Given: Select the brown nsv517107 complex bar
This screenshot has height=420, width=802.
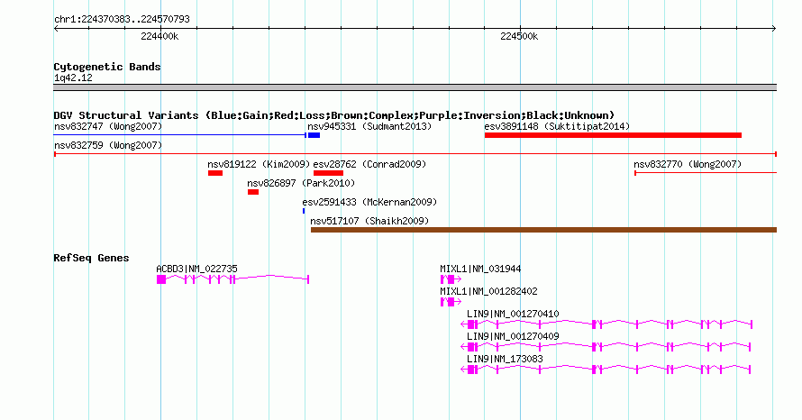Looking at the screenshot, I should pyautogui.click(x=543, y=230).
